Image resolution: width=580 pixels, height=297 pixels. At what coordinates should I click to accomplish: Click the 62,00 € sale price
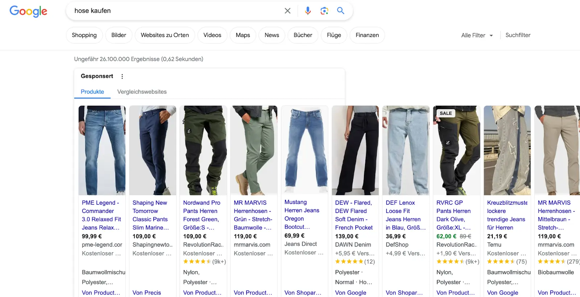point(446,236)
